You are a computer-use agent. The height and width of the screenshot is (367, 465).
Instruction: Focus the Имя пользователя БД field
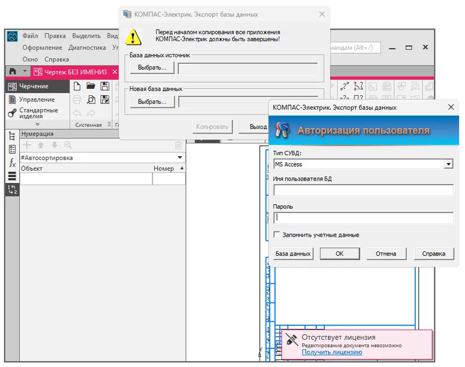coord(363,190)
